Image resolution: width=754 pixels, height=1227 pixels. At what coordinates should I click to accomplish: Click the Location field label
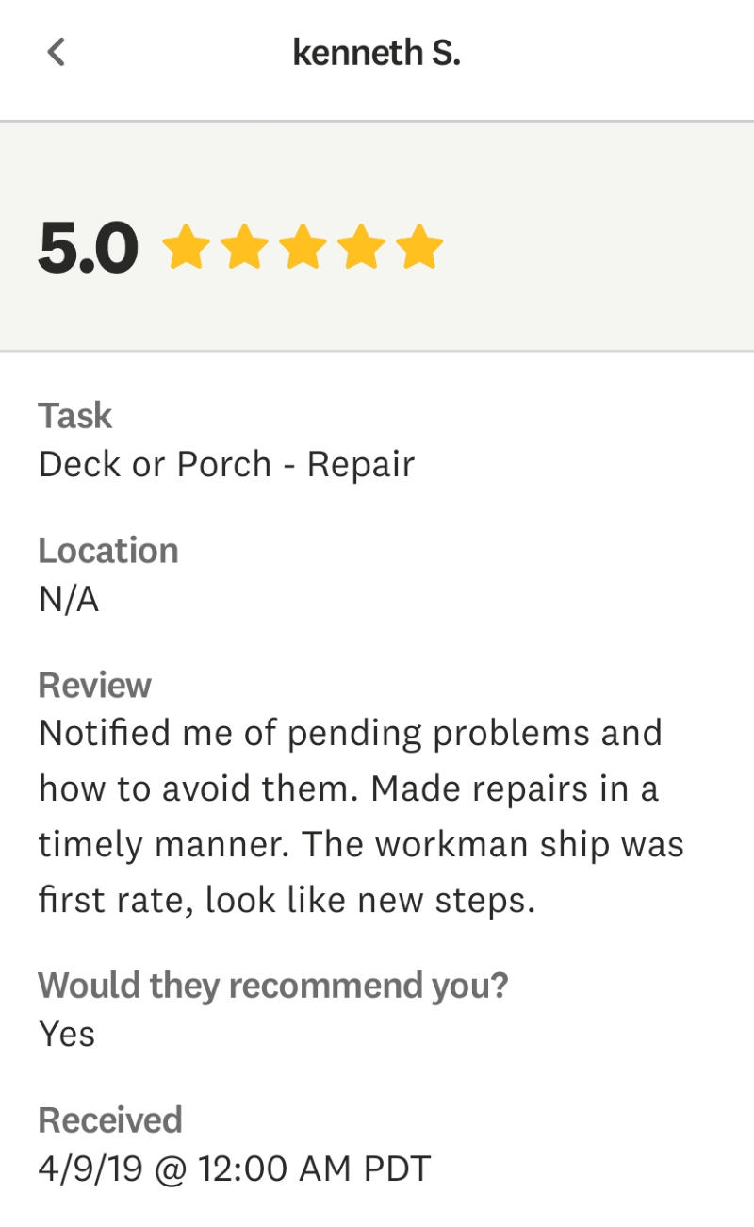pos(107,551)
